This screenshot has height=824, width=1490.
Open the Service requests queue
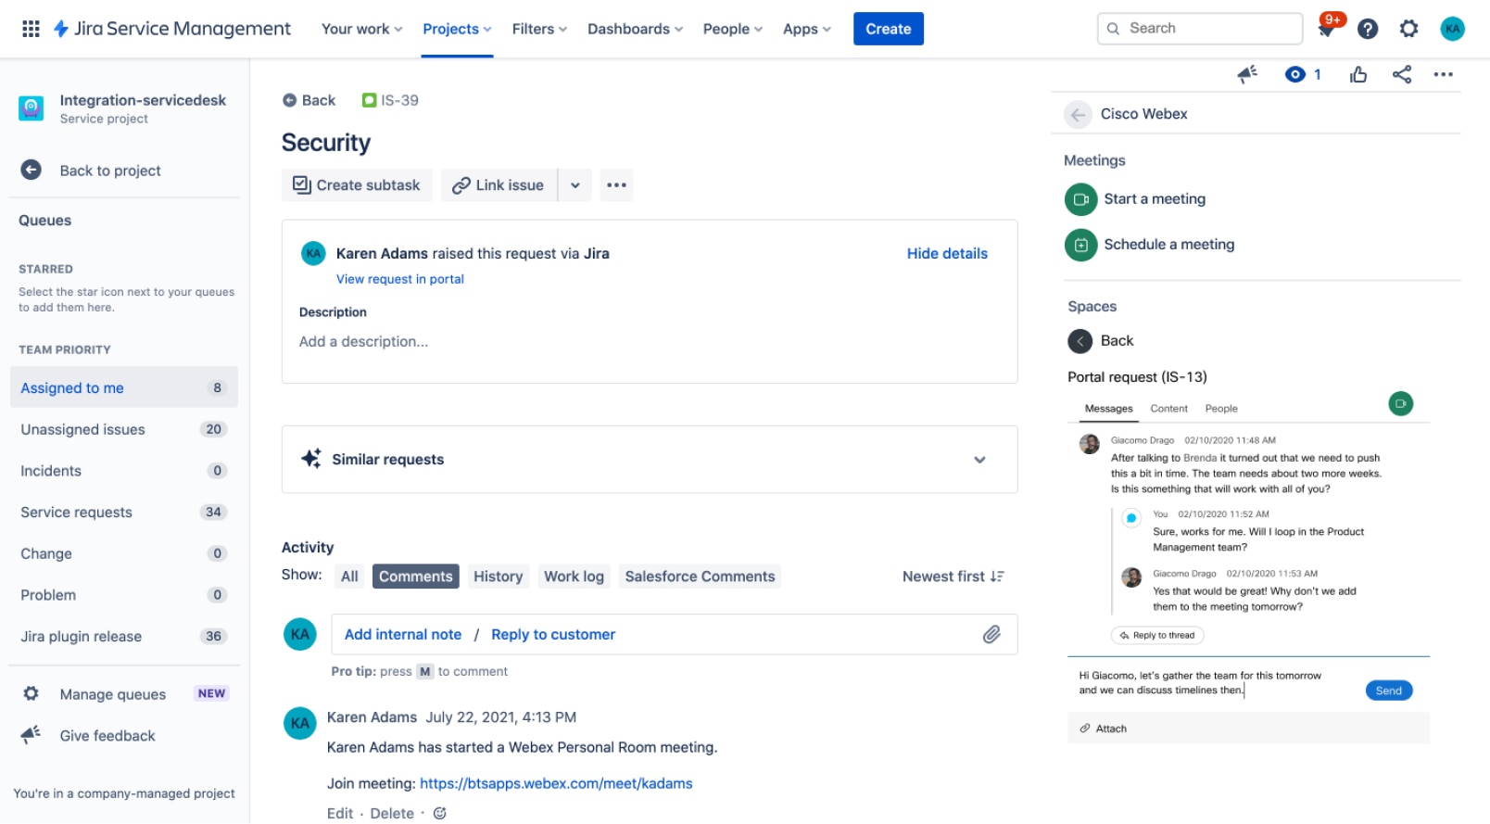coord(124,512)
